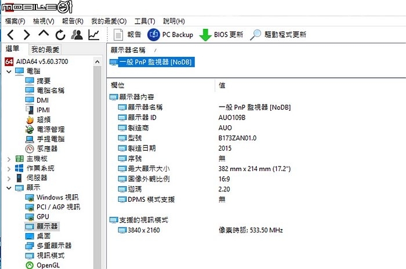The image size is (406, 269).
Task: Select OpenGL with the green X icon
Action: (43, 265)
